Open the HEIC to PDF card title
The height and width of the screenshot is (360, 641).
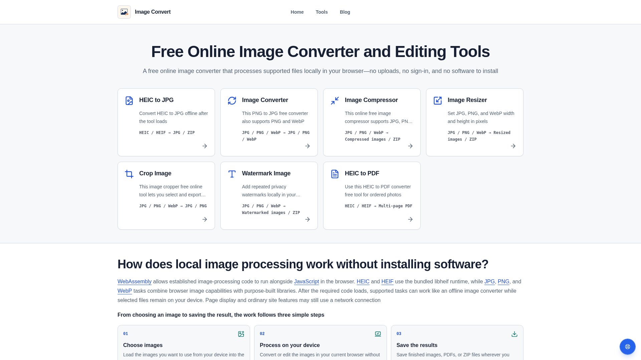(x=362, y=173)
